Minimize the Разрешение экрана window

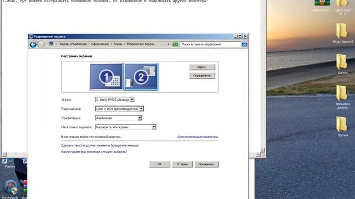[235, 36]
